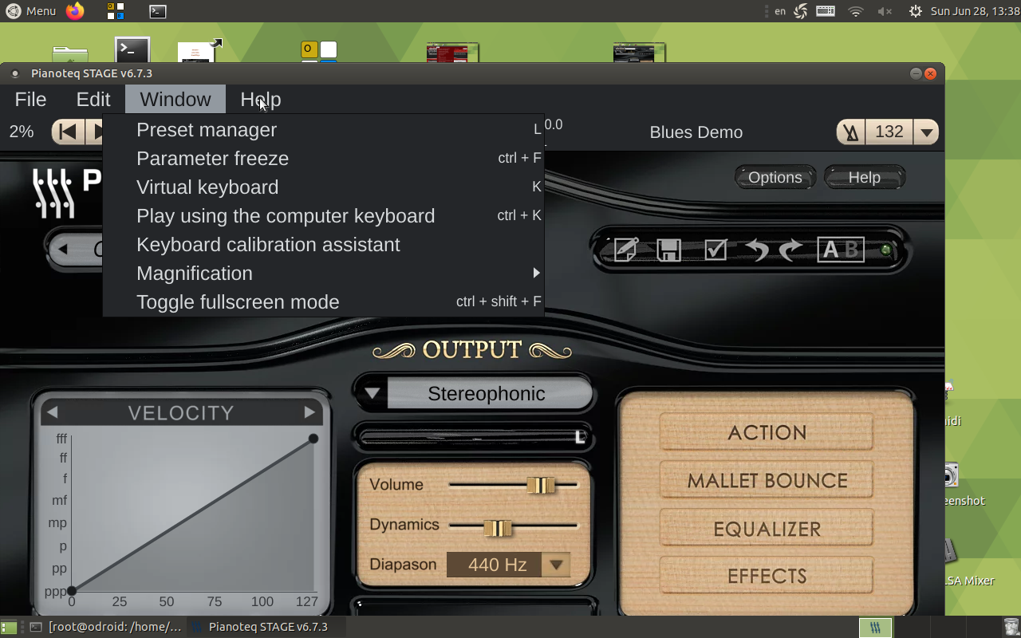
Task: Click the show desktop icon in bottom panel
Action: [x=9, y=627]
